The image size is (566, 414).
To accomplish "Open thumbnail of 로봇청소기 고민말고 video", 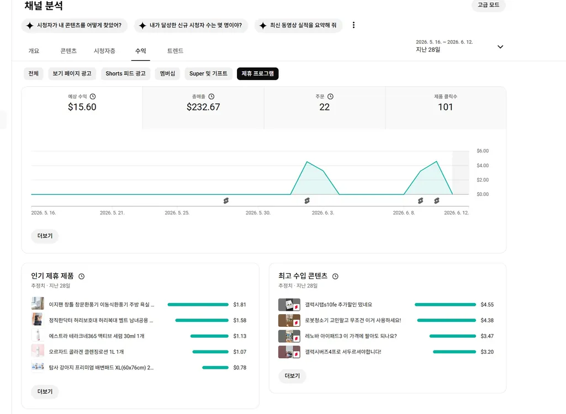I will 289,321.
